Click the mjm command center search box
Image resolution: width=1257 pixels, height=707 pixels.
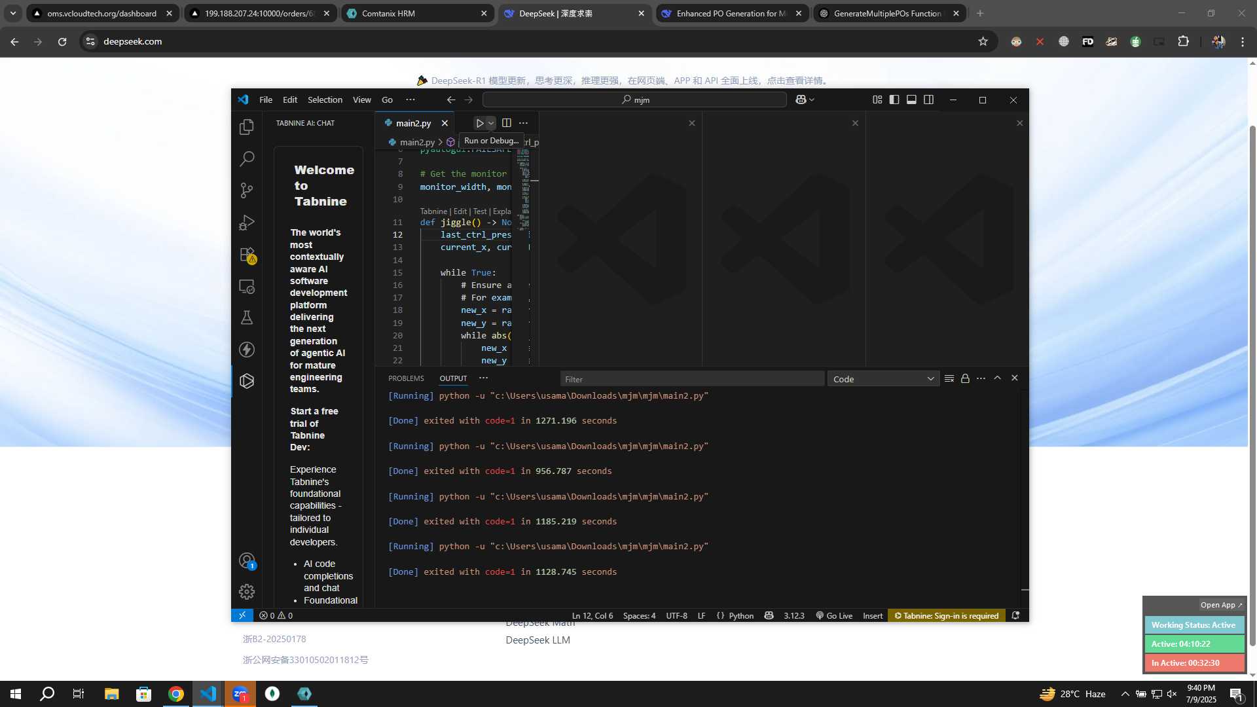634,100
